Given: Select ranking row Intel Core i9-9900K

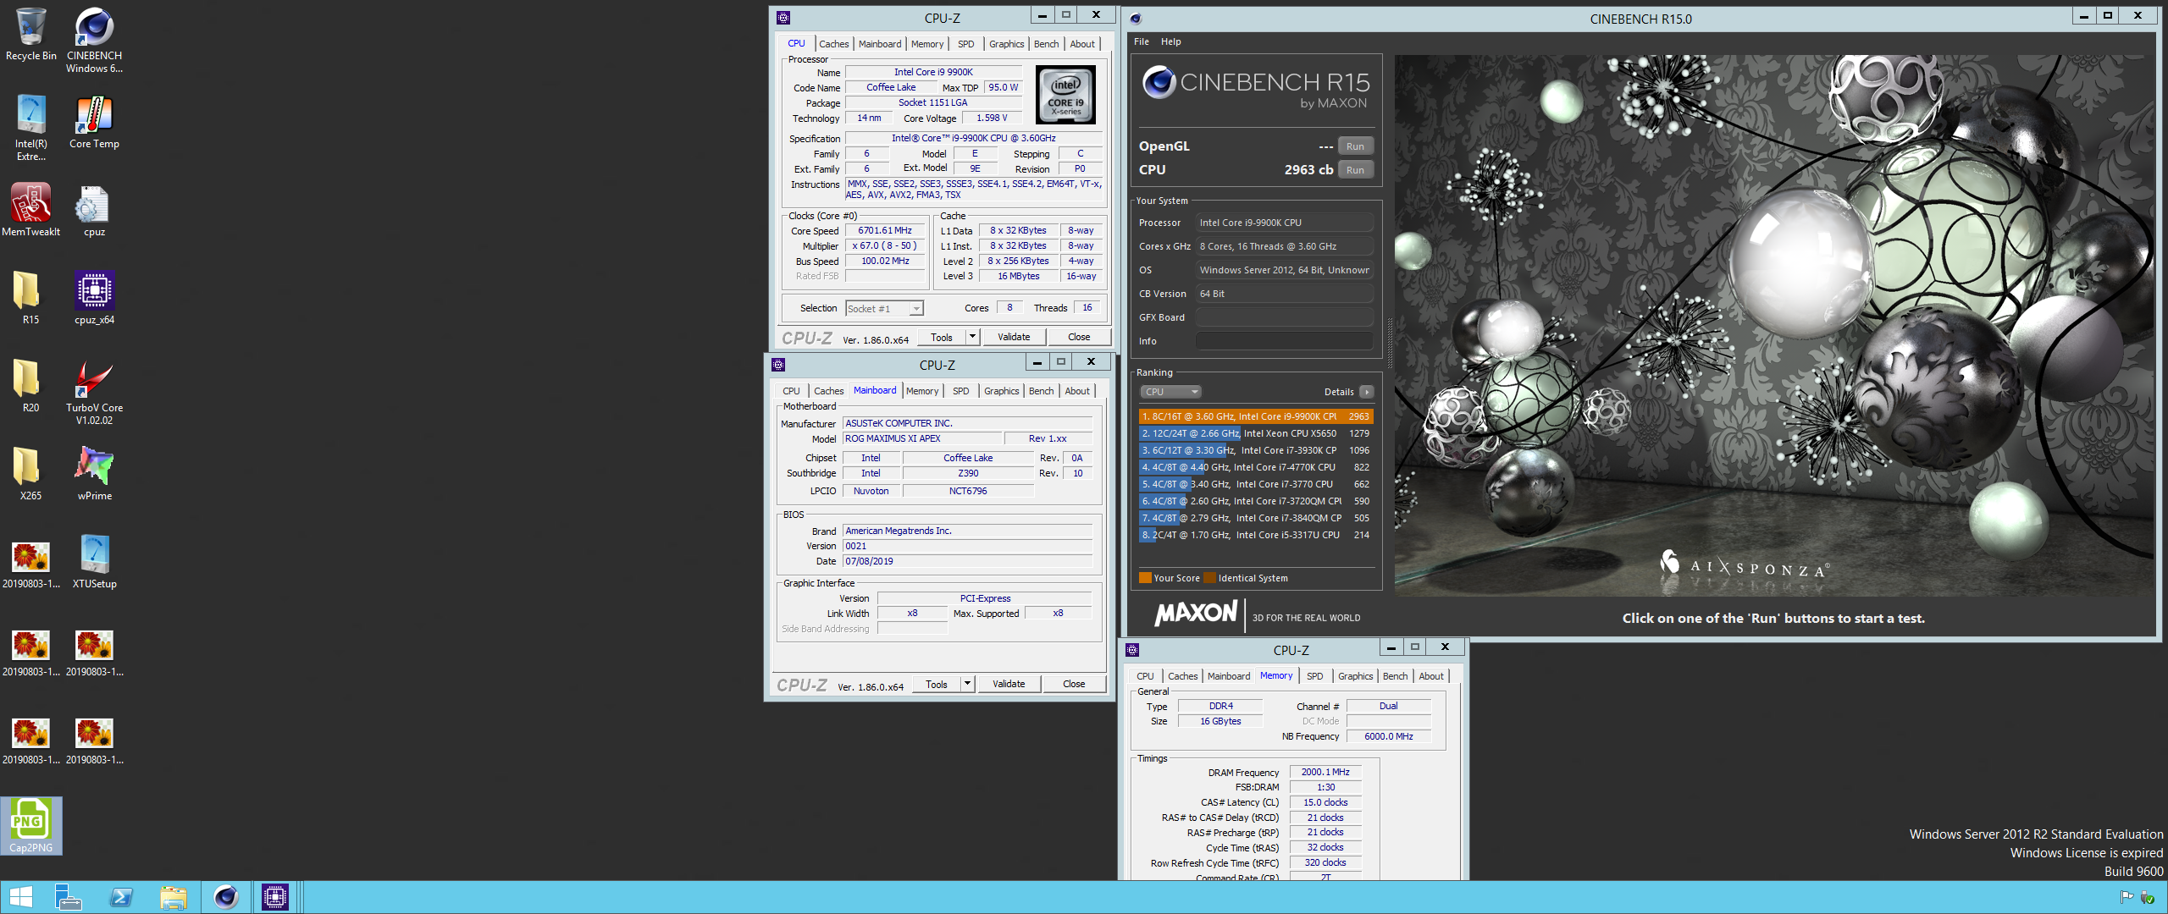Looking at the screenshot, I should (1255, 416).
